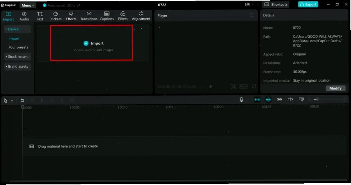351x185 pixels.
Task: Toggle preview axis
Action: (x=290, y=100)
